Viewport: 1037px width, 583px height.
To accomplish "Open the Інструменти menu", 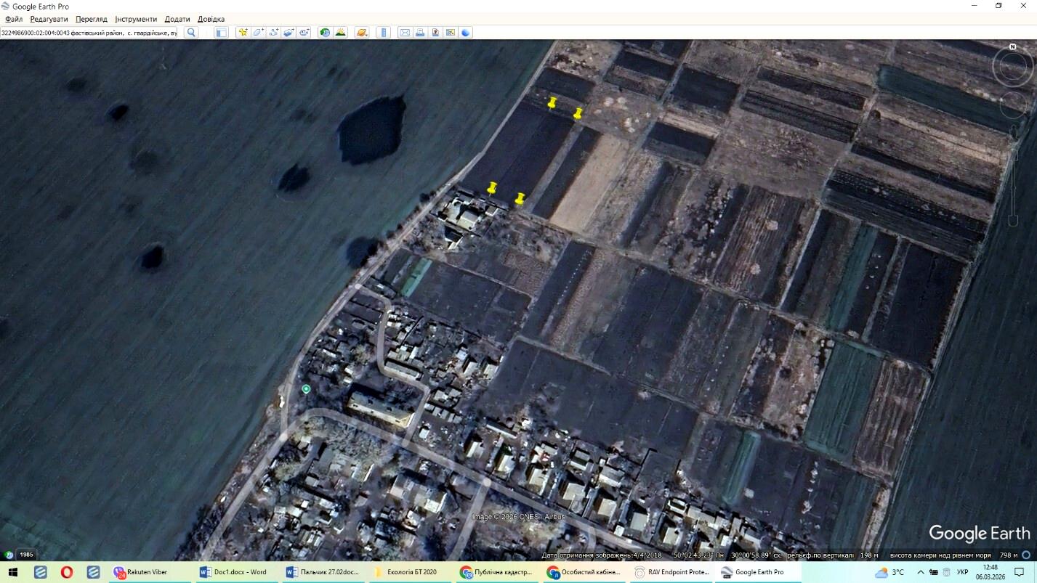I will pyautogui.click(x=136, y=19).
